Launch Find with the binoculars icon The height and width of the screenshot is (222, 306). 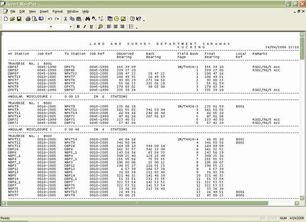[87, 19]
